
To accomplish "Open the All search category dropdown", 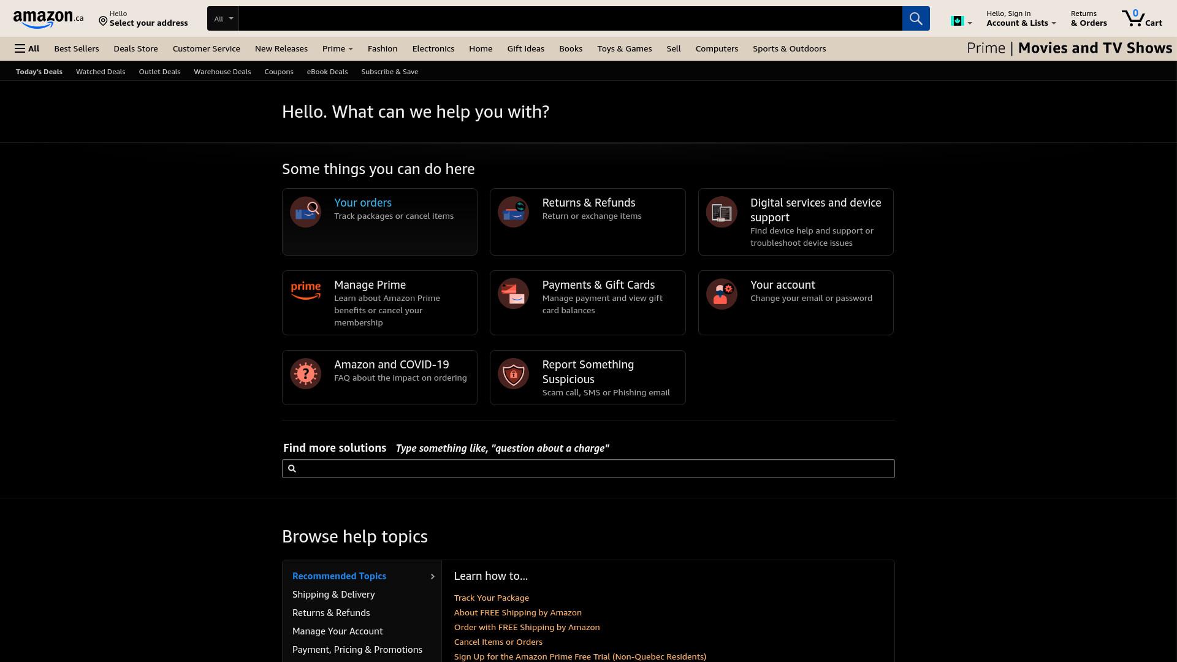I will 223,18.
